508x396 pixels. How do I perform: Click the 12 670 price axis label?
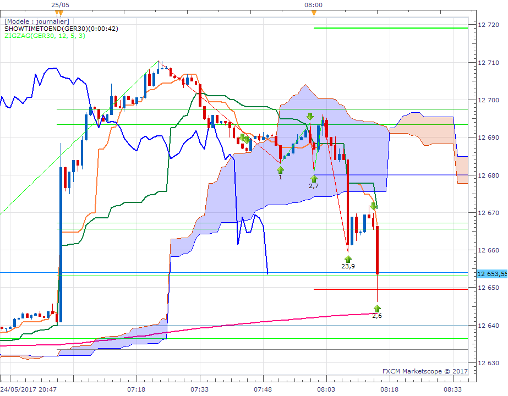pyautogui.click(x=489, y=213)
